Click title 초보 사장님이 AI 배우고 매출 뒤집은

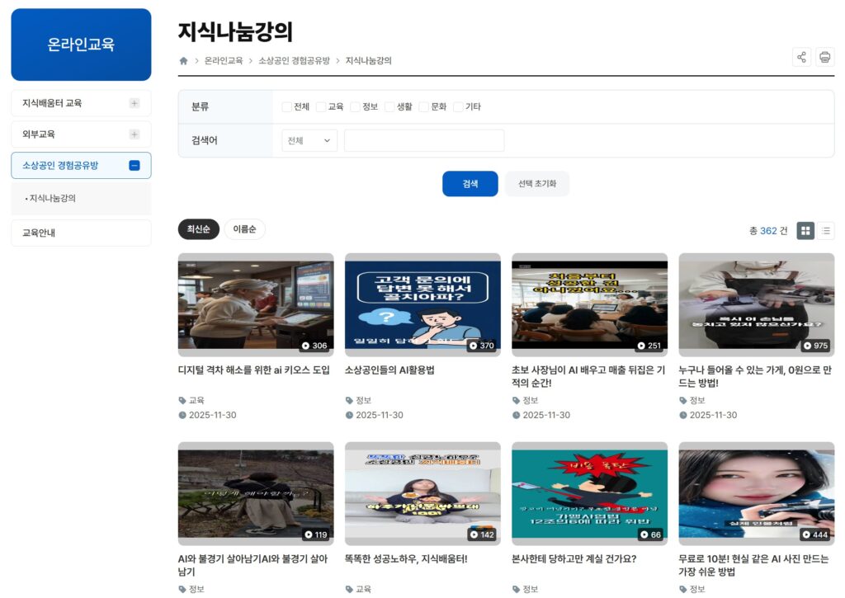(x=588, y=377)
